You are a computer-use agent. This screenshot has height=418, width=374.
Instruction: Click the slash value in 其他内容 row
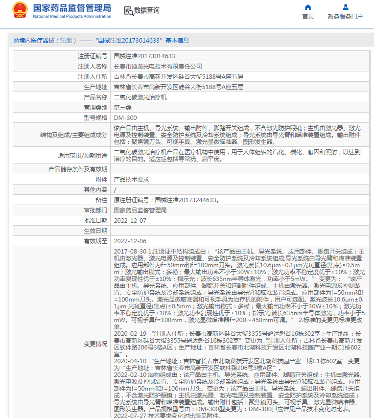tap(115, 190)
